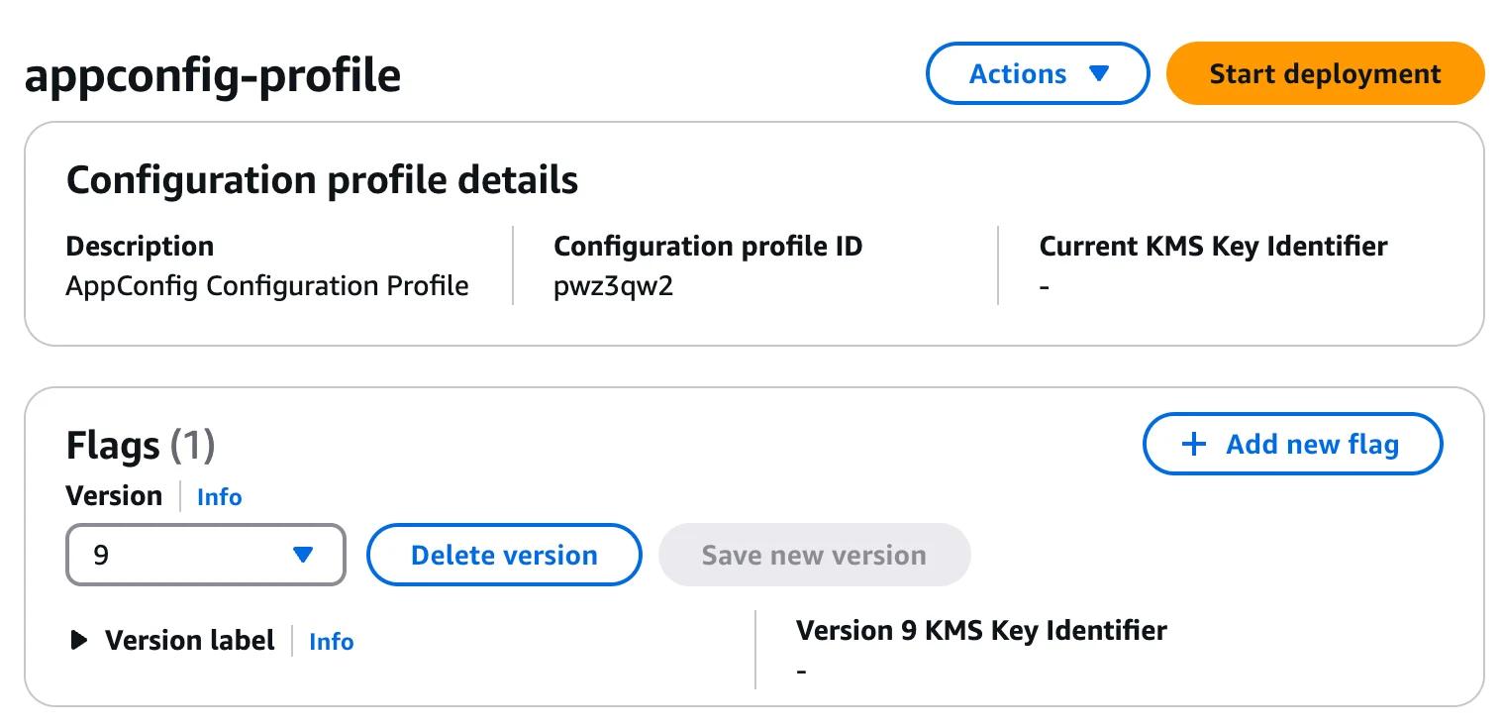The height and width of the screenshot is (727, 1503).
Task: Click the appconfig-profile page title
Action: [x=213, y=74]
